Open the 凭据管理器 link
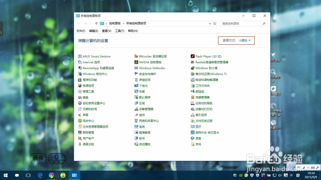The height and width of the screenshot is (180, 321). pyautogui.click(x=203, y=97)
